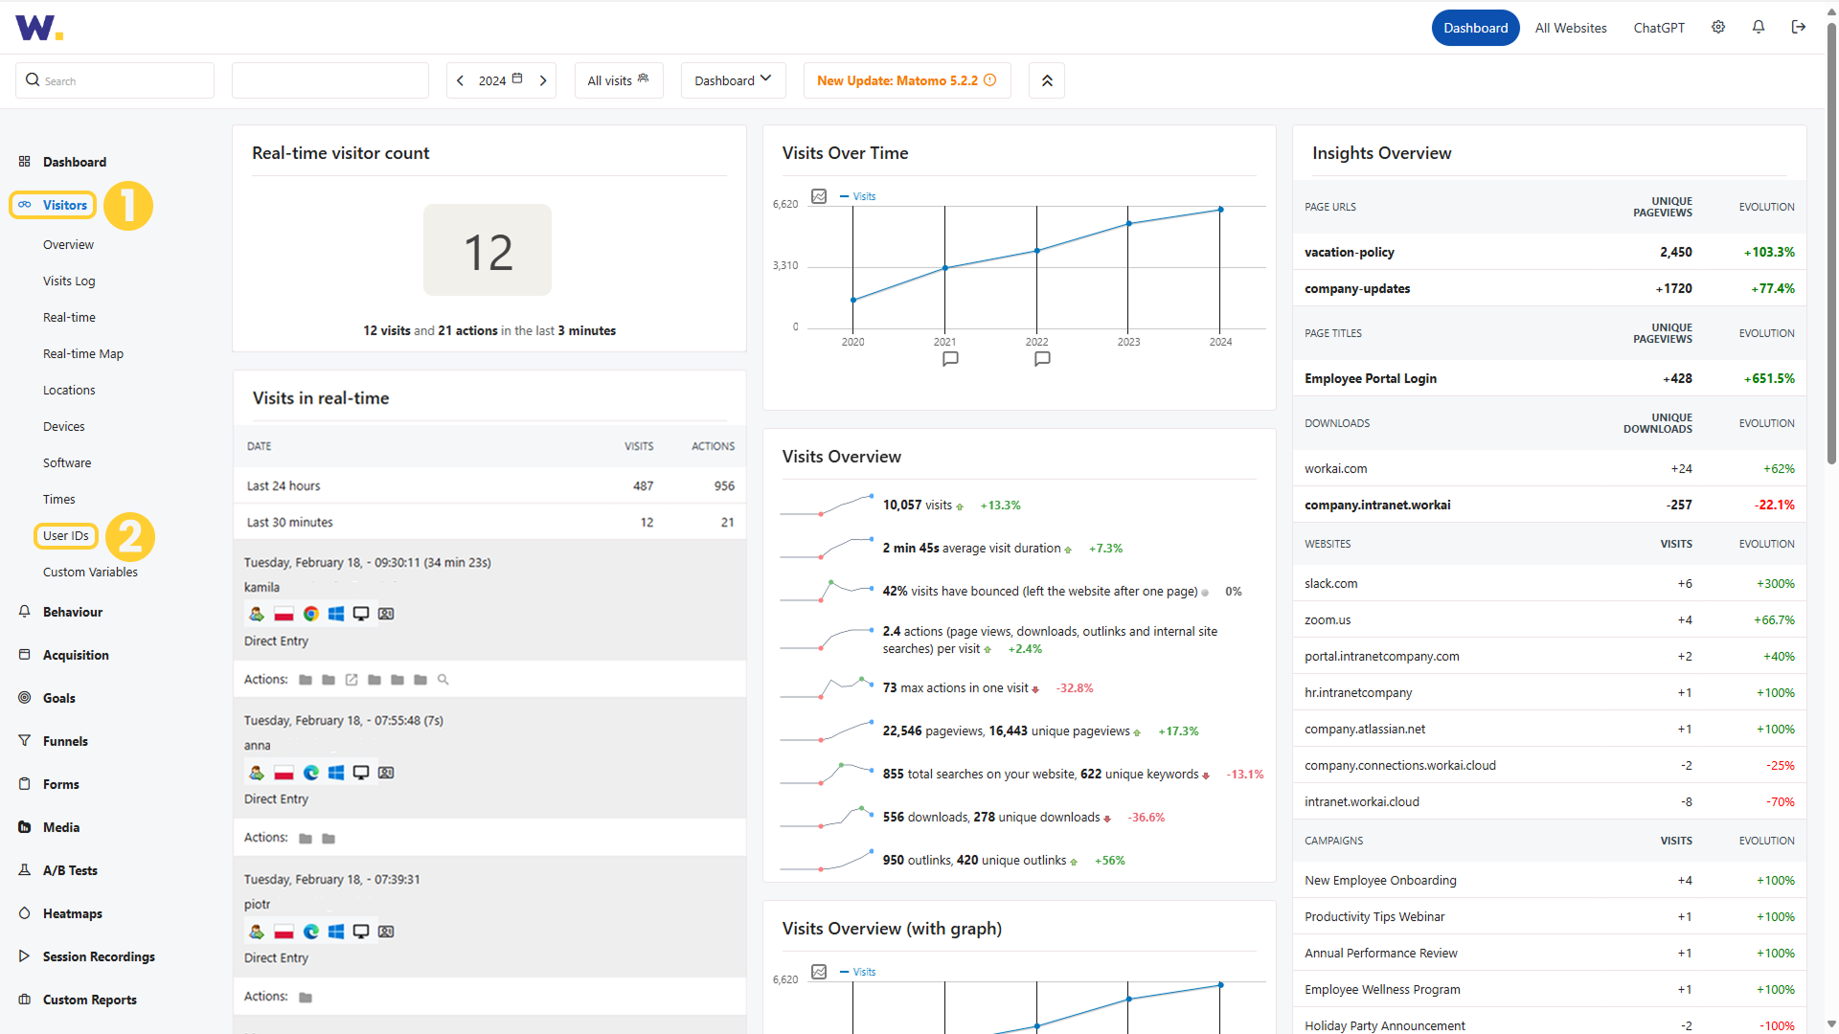Expand the Media section in the sidebar

pyautogui.click(x=60, y=827)
